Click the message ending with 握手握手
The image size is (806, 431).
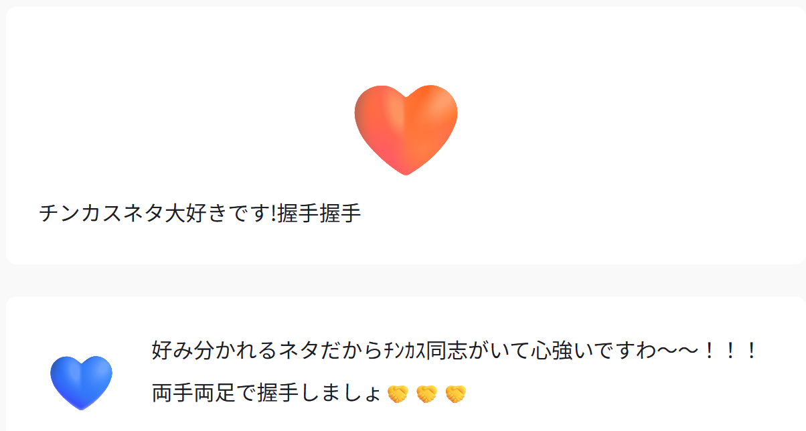tap(200, 213)
